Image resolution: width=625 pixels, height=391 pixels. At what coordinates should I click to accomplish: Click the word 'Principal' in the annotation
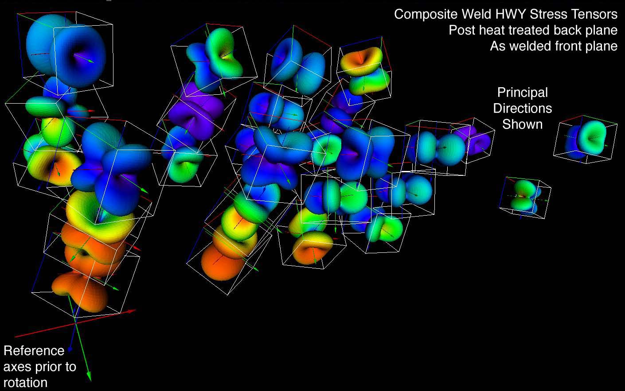(x=523, y=93)
